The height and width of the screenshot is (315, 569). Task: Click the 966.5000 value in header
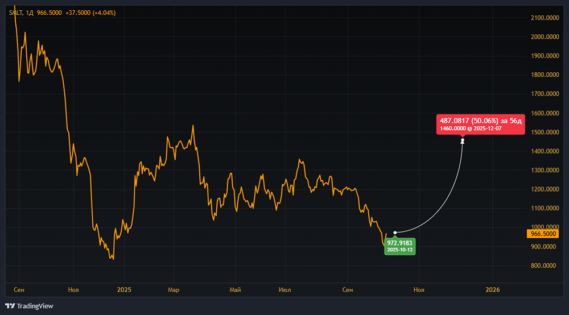tap(50, 13)
